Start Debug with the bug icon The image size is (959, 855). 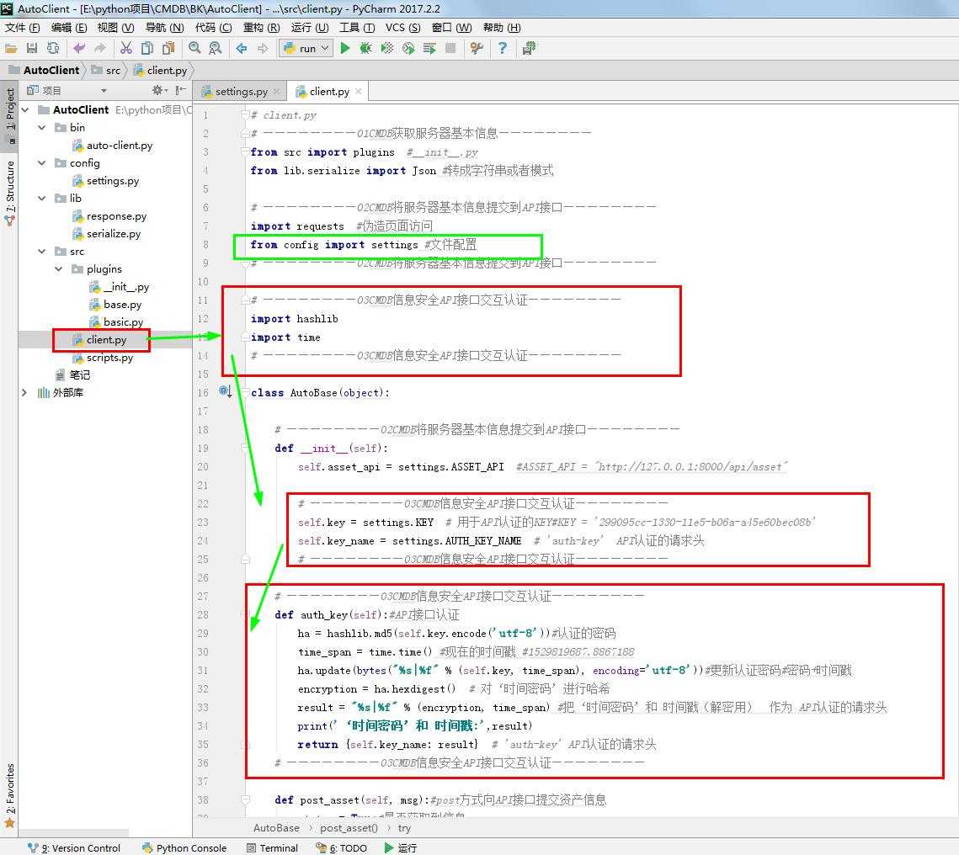coord(365,48)
